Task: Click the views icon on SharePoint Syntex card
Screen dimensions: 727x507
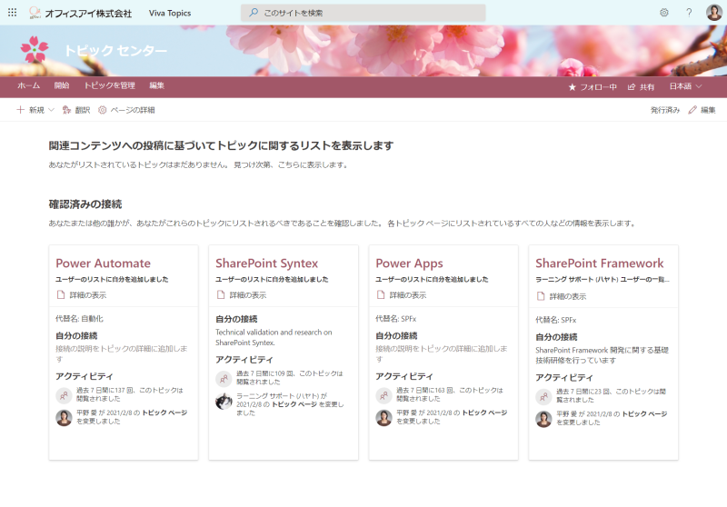Action: point(224,379)
